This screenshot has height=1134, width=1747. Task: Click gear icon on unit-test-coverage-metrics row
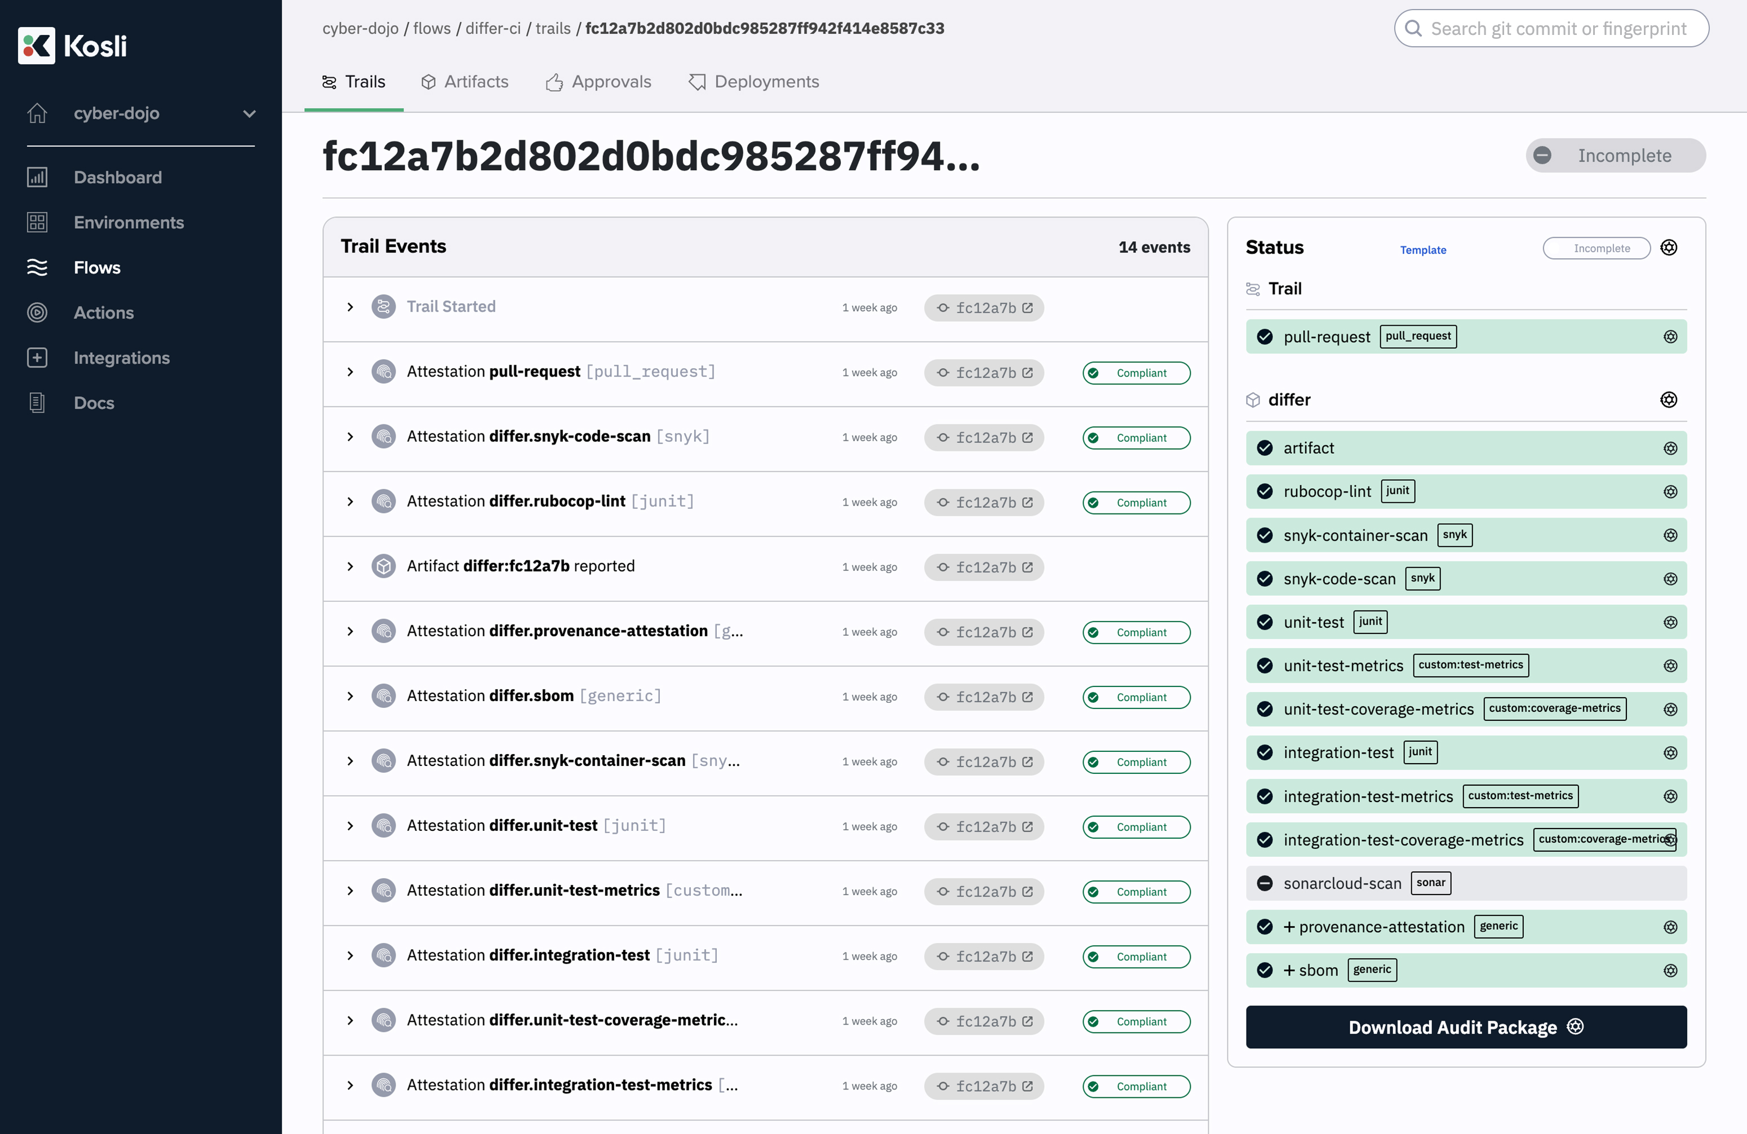coord(1670,710)
